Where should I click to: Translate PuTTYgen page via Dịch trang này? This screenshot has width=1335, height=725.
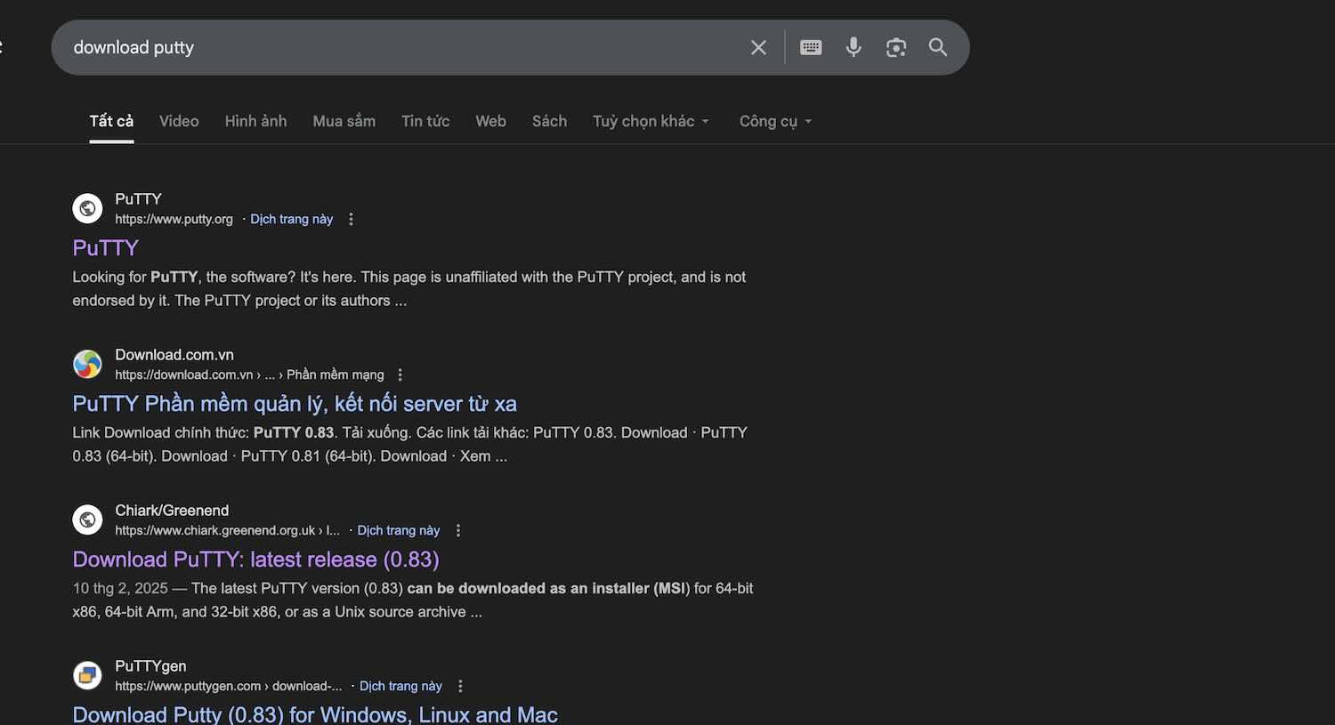[400, 686]
